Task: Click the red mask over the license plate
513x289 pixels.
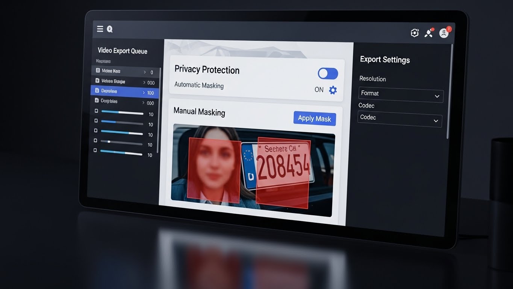Action: tap(283, 173)
